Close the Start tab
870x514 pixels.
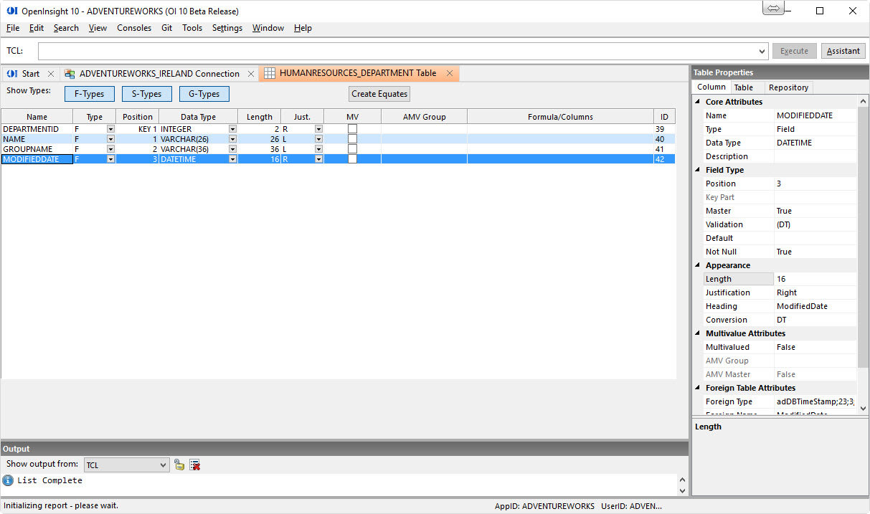coord(51,74)
